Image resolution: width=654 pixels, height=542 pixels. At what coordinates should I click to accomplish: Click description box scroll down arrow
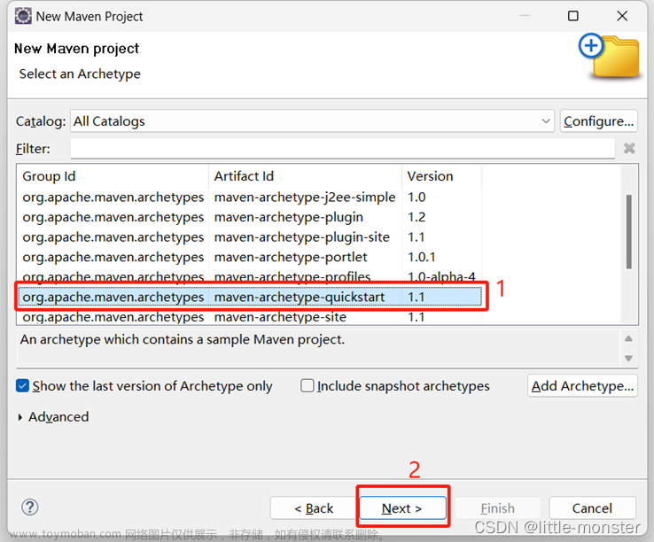pyautogui.click(x=628, y=358)
